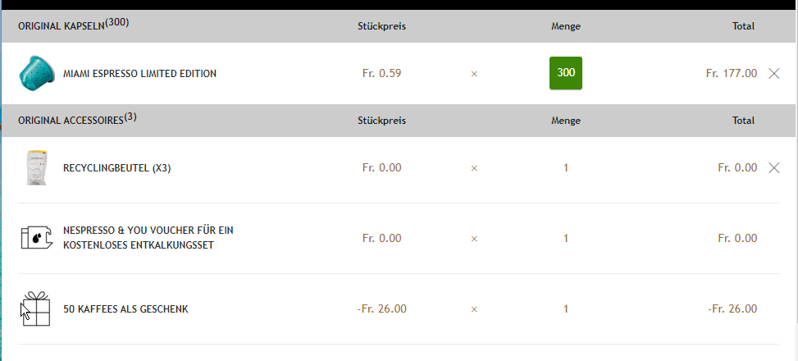
Task: Click the Miami Espresso capsule image
Action: tap(35, 73)
